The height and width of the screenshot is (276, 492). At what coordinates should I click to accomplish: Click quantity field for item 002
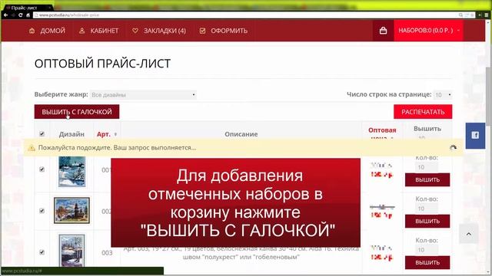click(x=427, y=209)
